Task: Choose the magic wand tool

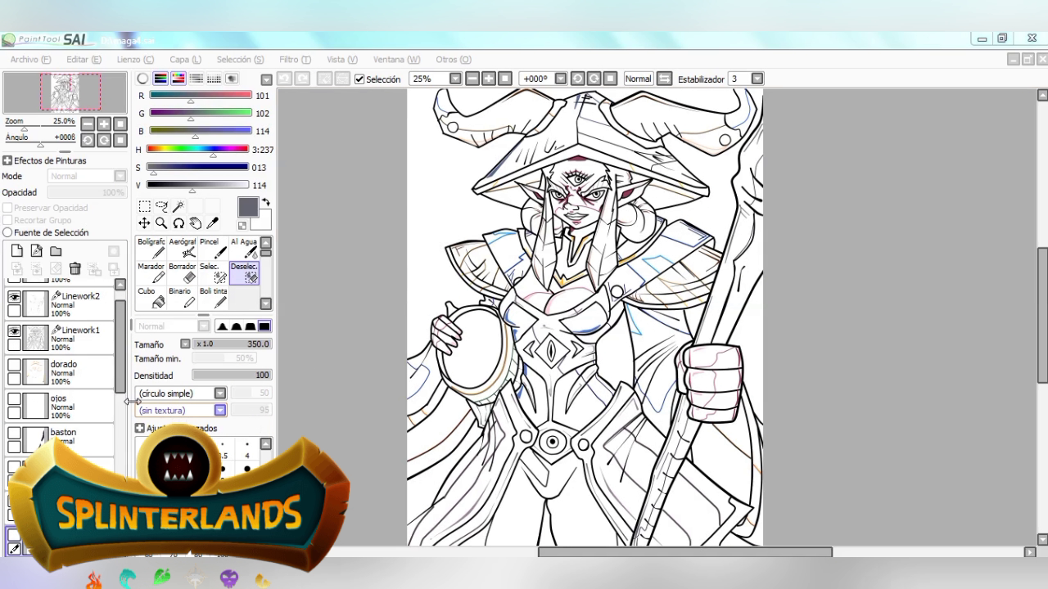Action: pyautogui.click(x=178, y=207)
